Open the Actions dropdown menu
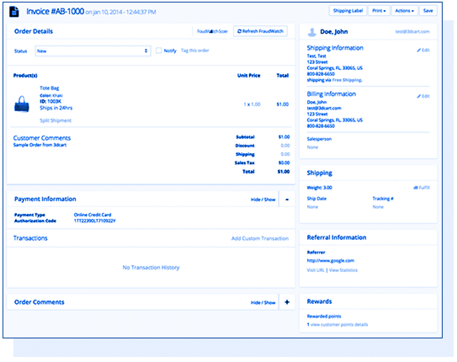 click(x=404, y=11)
